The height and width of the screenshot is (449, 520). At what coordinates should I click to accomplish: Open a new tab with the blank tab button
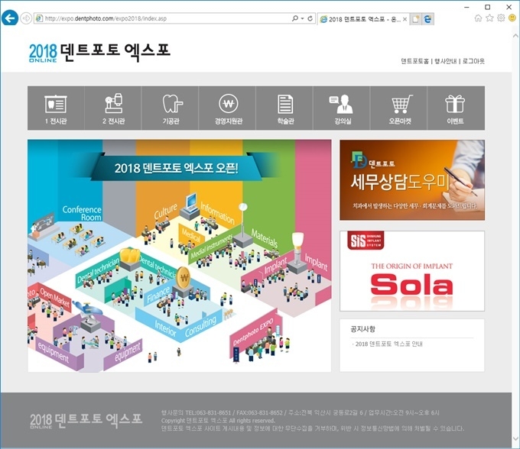click(415, 19)
